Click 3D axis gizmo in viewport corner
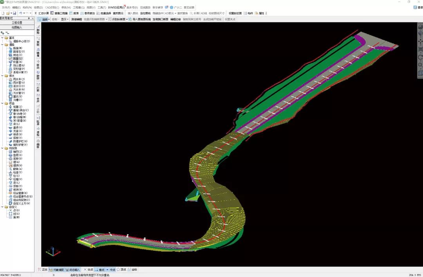This screenshot has height=277, width=423. [x=51, y=251]
